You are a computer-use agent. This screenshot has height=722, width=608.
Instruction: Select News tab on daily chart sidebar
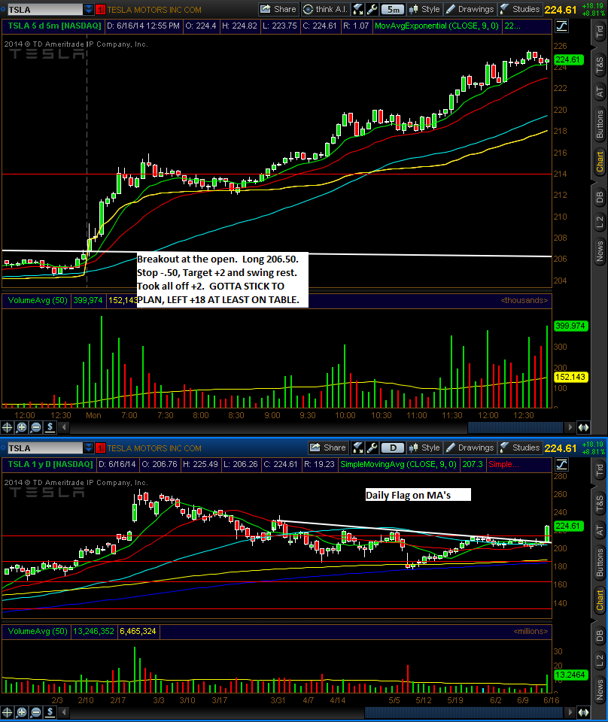click(599, 690)
